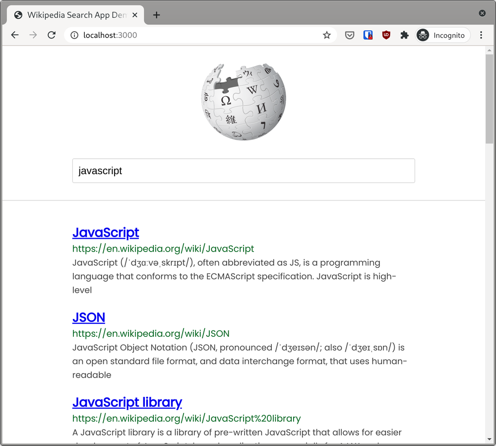This screenshot has width=496, height=446.
Task: Open the Extensions puzzle piece menu
Action: pyautogui.click(x=404, y=35)
